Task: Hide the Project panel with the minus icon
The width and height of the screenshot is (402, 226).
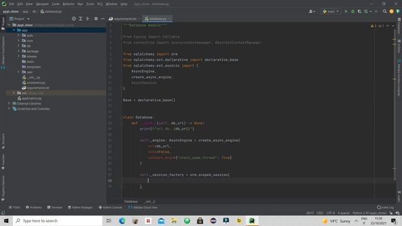Action: point(103,19)
